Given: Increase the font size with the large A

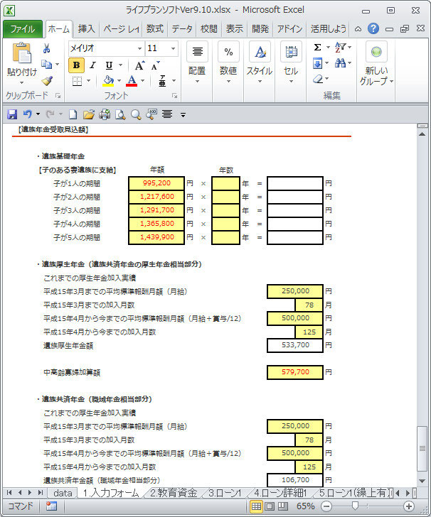Looking at the screenshot, I should pyautogui.click(x=139, y=65).
